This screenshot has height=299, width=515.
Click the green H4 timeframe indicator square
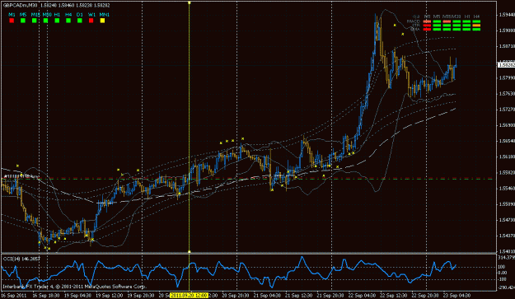pos(68,21)
